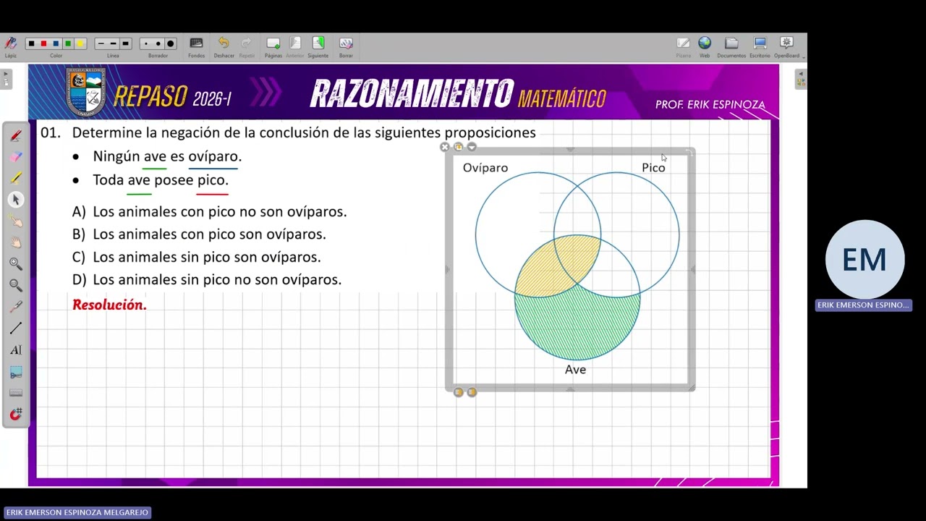Switch to Pizarra board mode

[x=683, y=46]
